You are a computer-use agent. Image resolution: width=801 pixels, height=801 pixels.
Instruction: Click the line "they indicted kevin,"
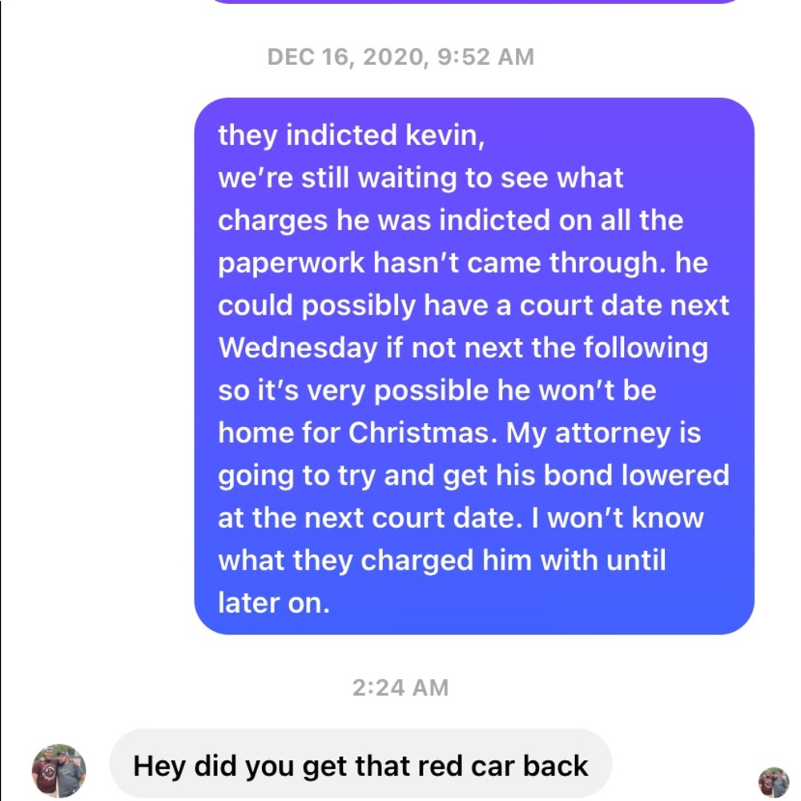[x=352, y=135]
